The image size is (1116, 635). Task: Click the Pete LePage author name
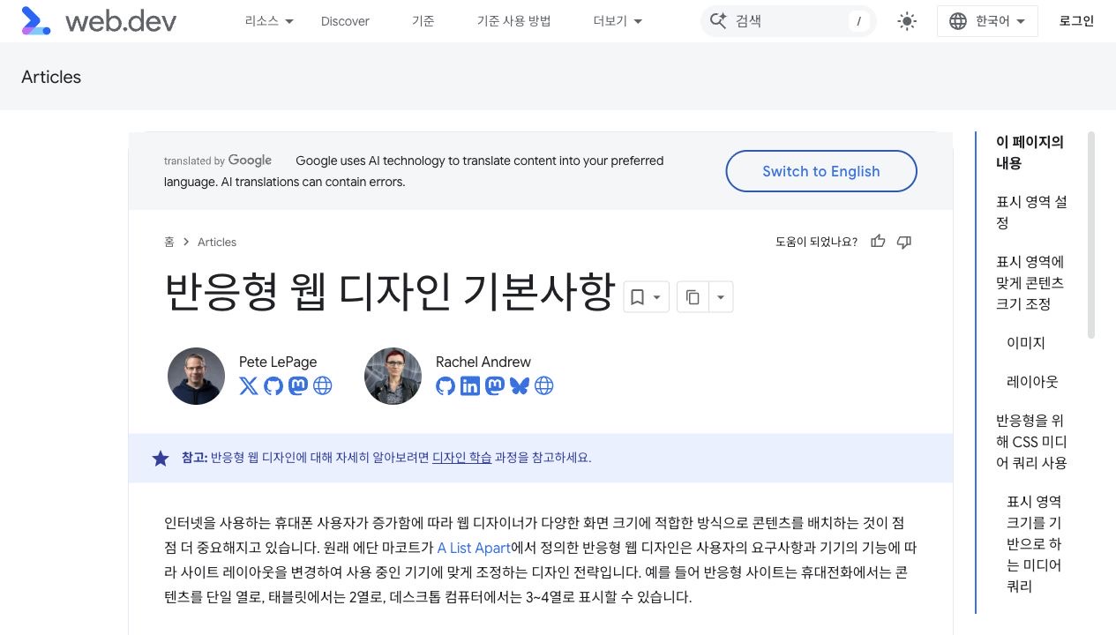(x=278, y=362)
